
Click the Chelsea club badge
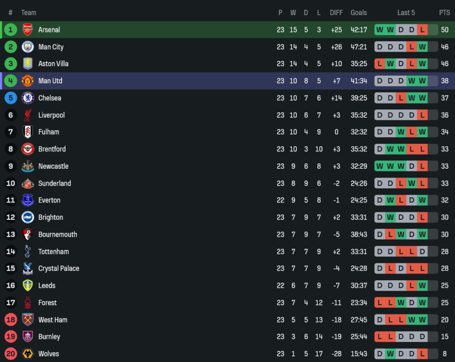point(28,98)
